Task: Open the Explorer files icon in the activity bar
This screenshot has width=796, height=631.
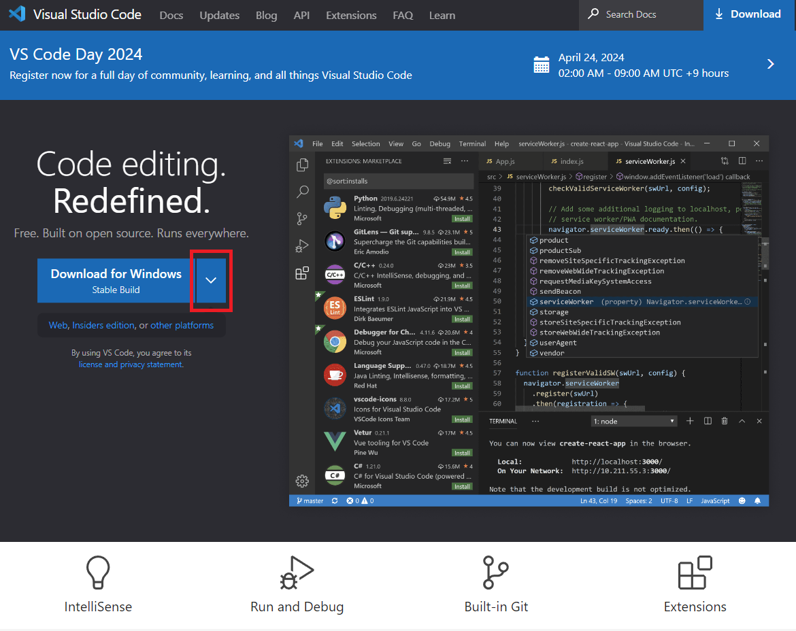Action: tap(303, 165)
